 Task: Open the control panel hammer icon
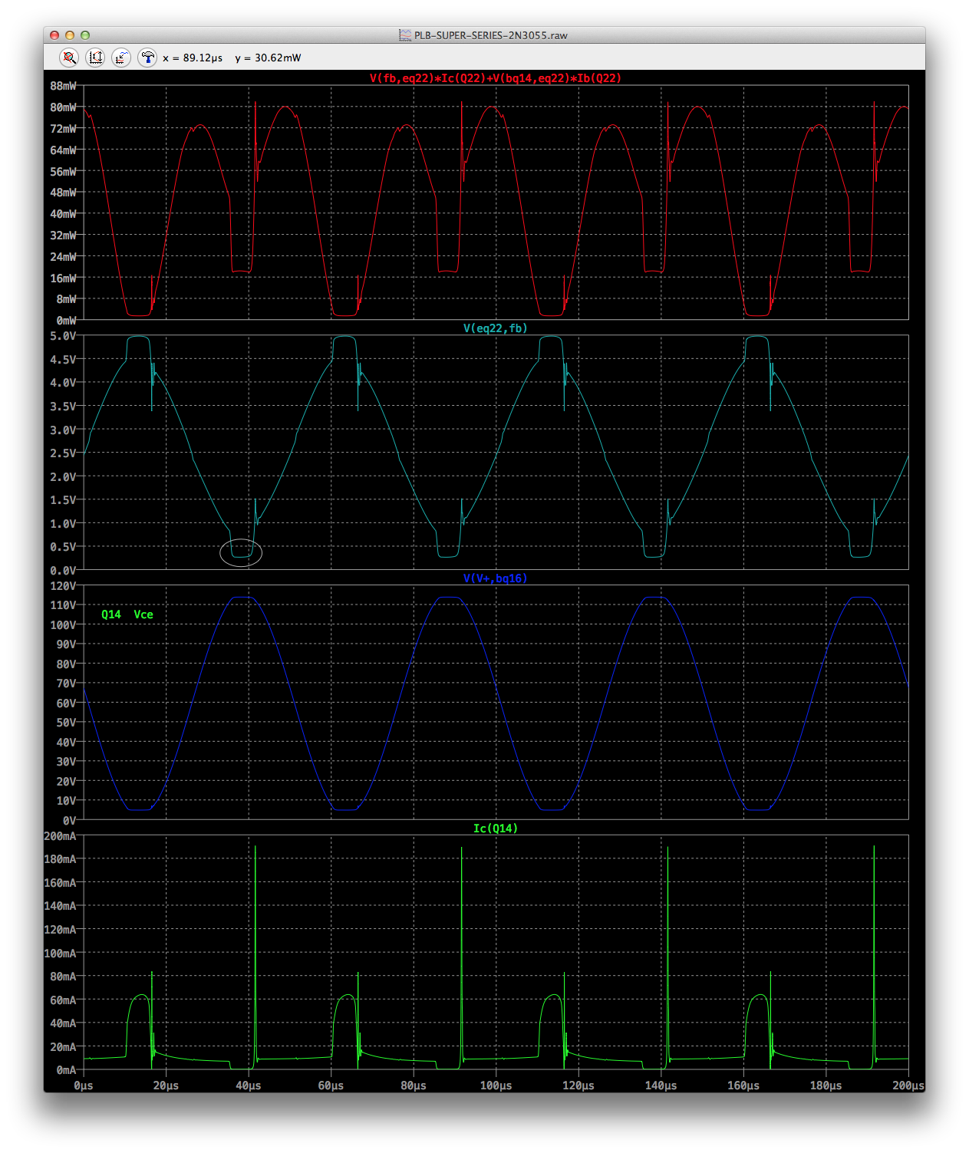[x=147, y=58]
